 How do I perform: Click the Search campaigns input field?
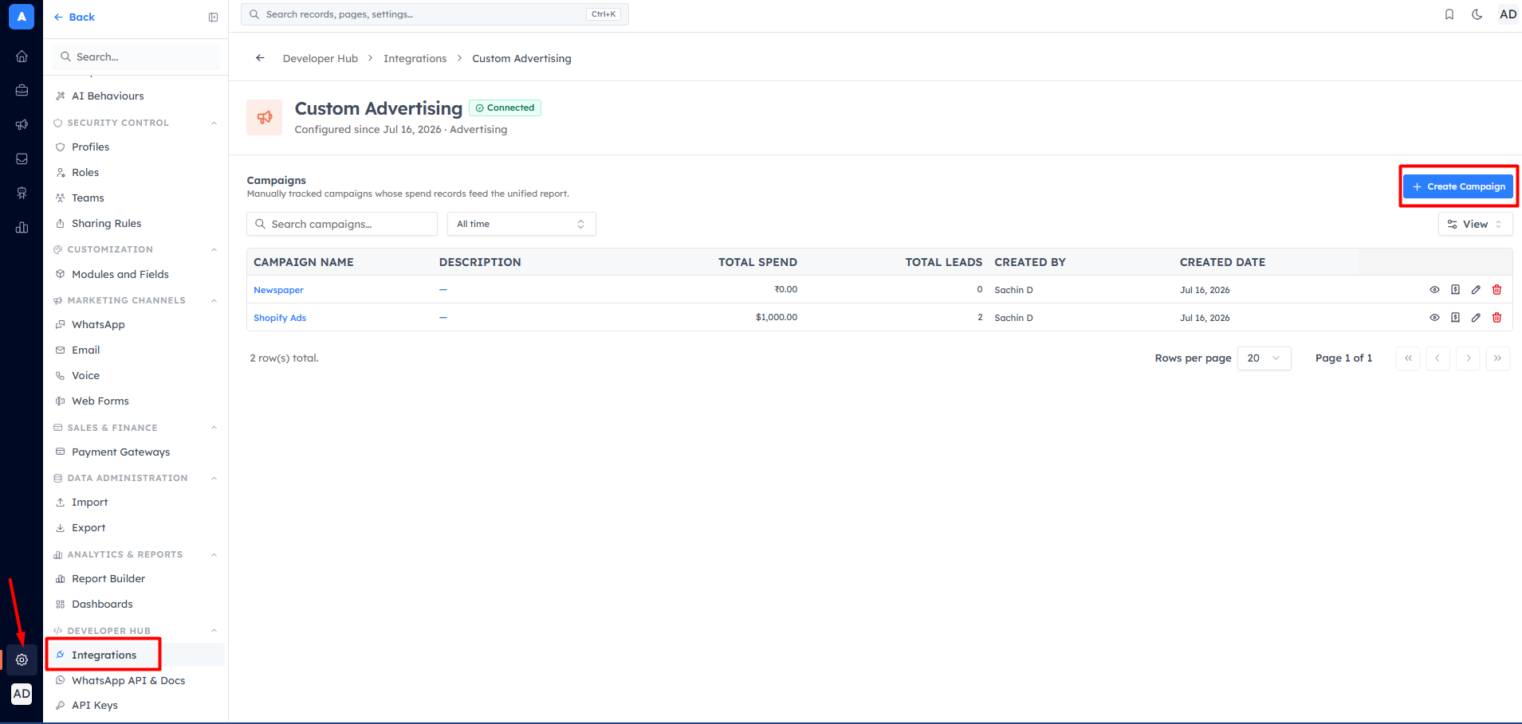(x=342, y=224)
